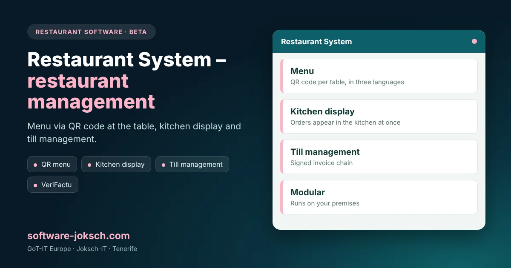The width and height of the screenshot is (511, 268).
Task: Select the Kitchen display tag
Action: pos(116,164)
